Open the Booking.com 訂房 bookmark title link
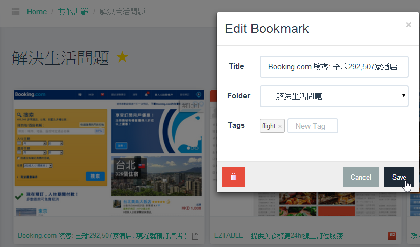This screenshot has width=420, height=247. (103, 236)
